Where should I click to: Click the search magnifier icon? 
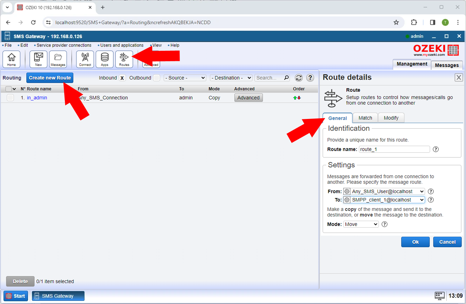[x=286, y=78]
